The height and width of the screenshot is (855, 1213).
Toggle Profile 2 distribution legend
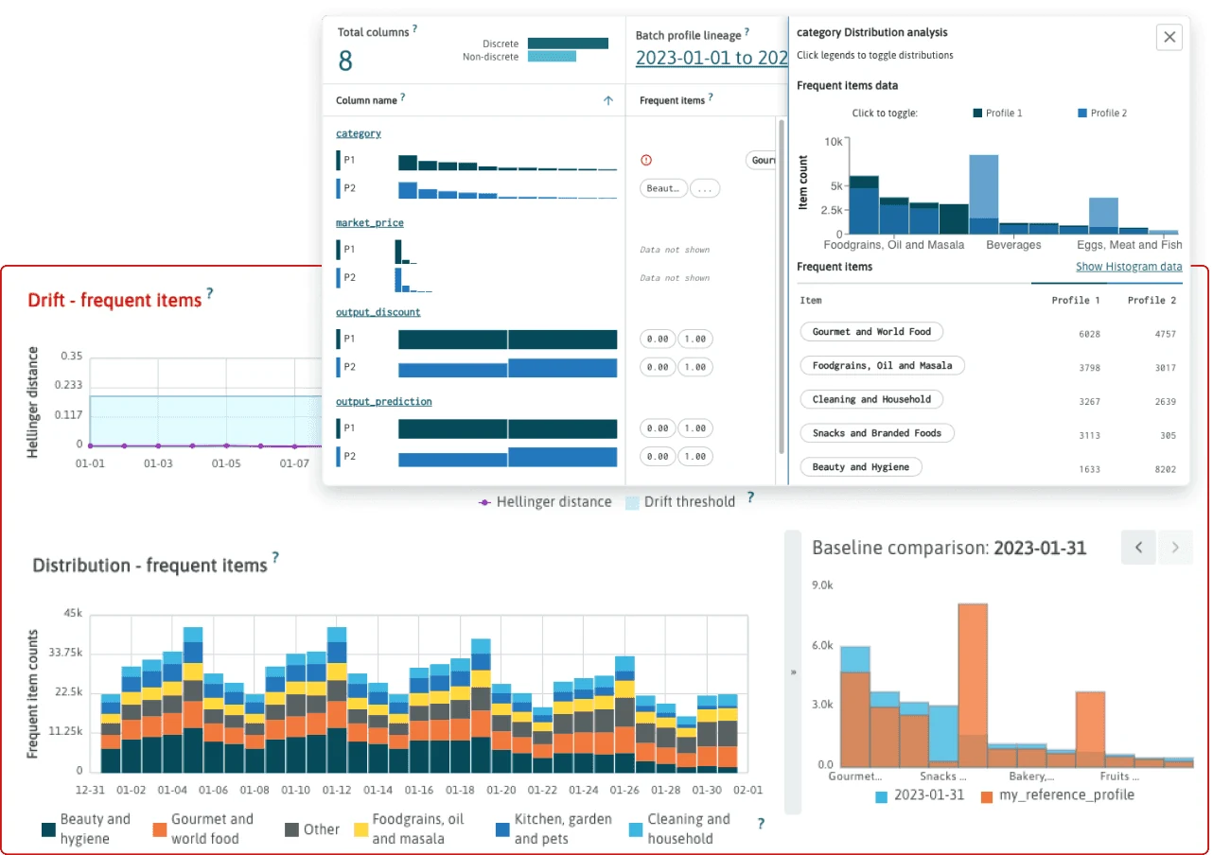pos(1102,113)
